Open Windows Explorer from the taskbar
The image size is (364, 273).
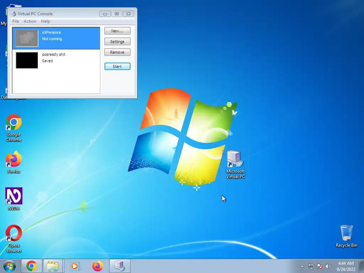[53, 266]
